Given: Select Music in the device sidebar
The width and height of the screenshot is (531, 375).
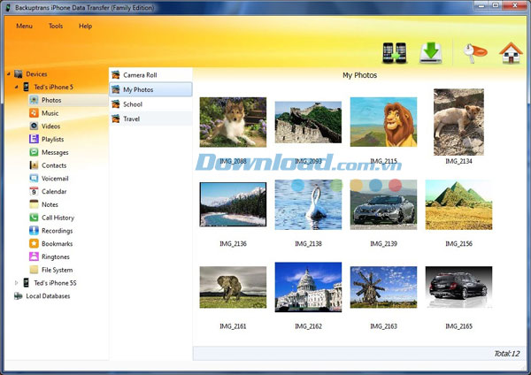Looking at the screenshot, I should coord(50,113).
